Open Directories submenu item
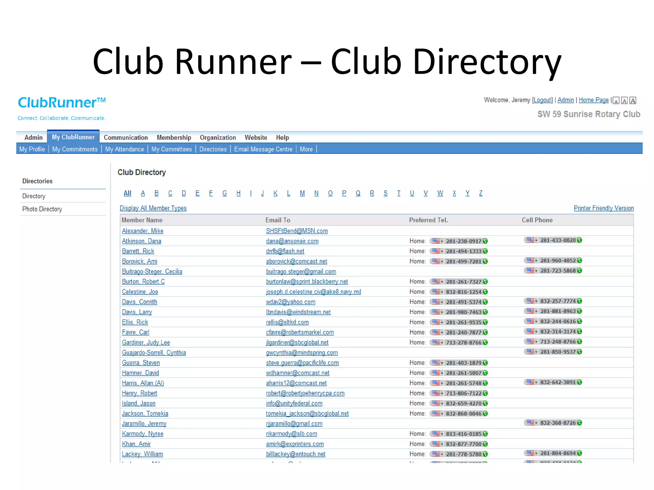Screen dimensions: 654x490 [213, 149]
